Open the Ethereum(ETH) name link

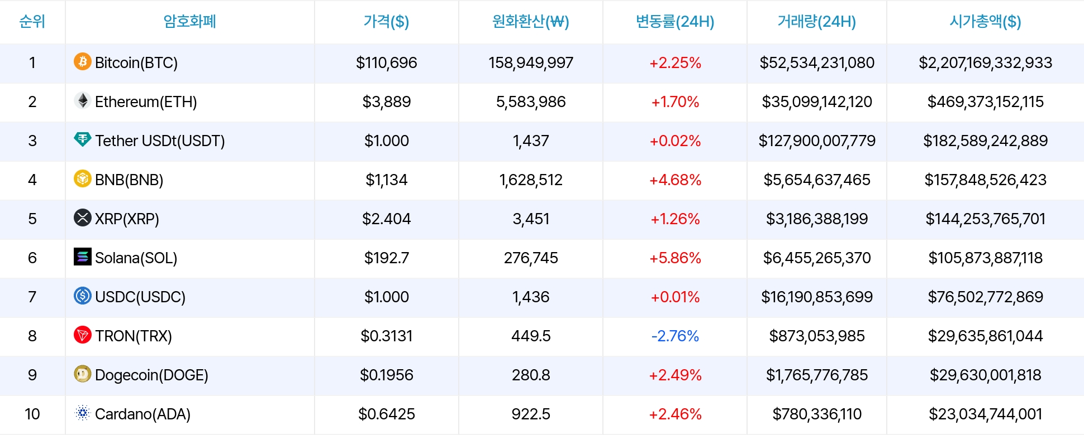pos(146,101)
